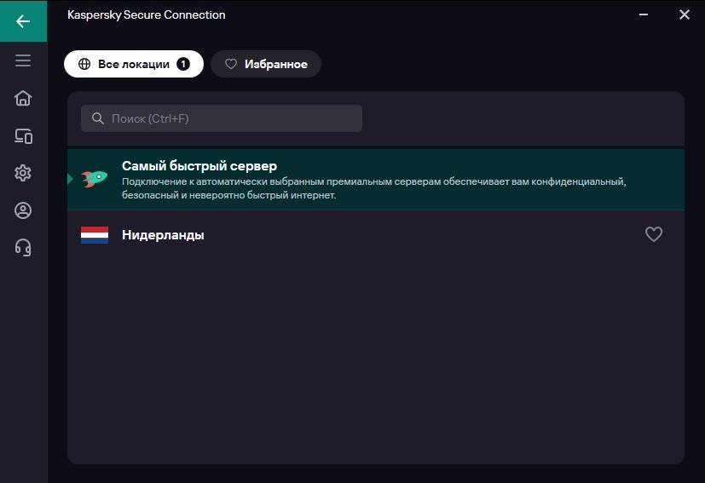
Task: Click the rocket icon of fastest server
Action: click(95, 178)
